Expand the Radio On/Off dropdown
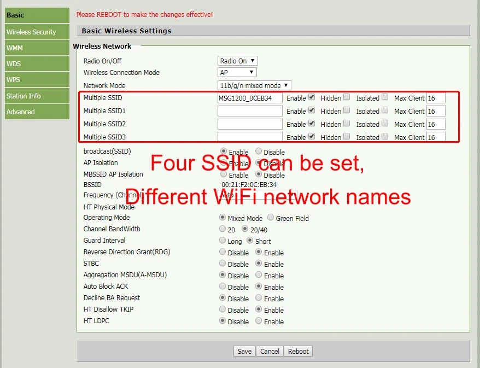This screenshot has width=480, height=368. pyautogui.click(x=238, y=61)
